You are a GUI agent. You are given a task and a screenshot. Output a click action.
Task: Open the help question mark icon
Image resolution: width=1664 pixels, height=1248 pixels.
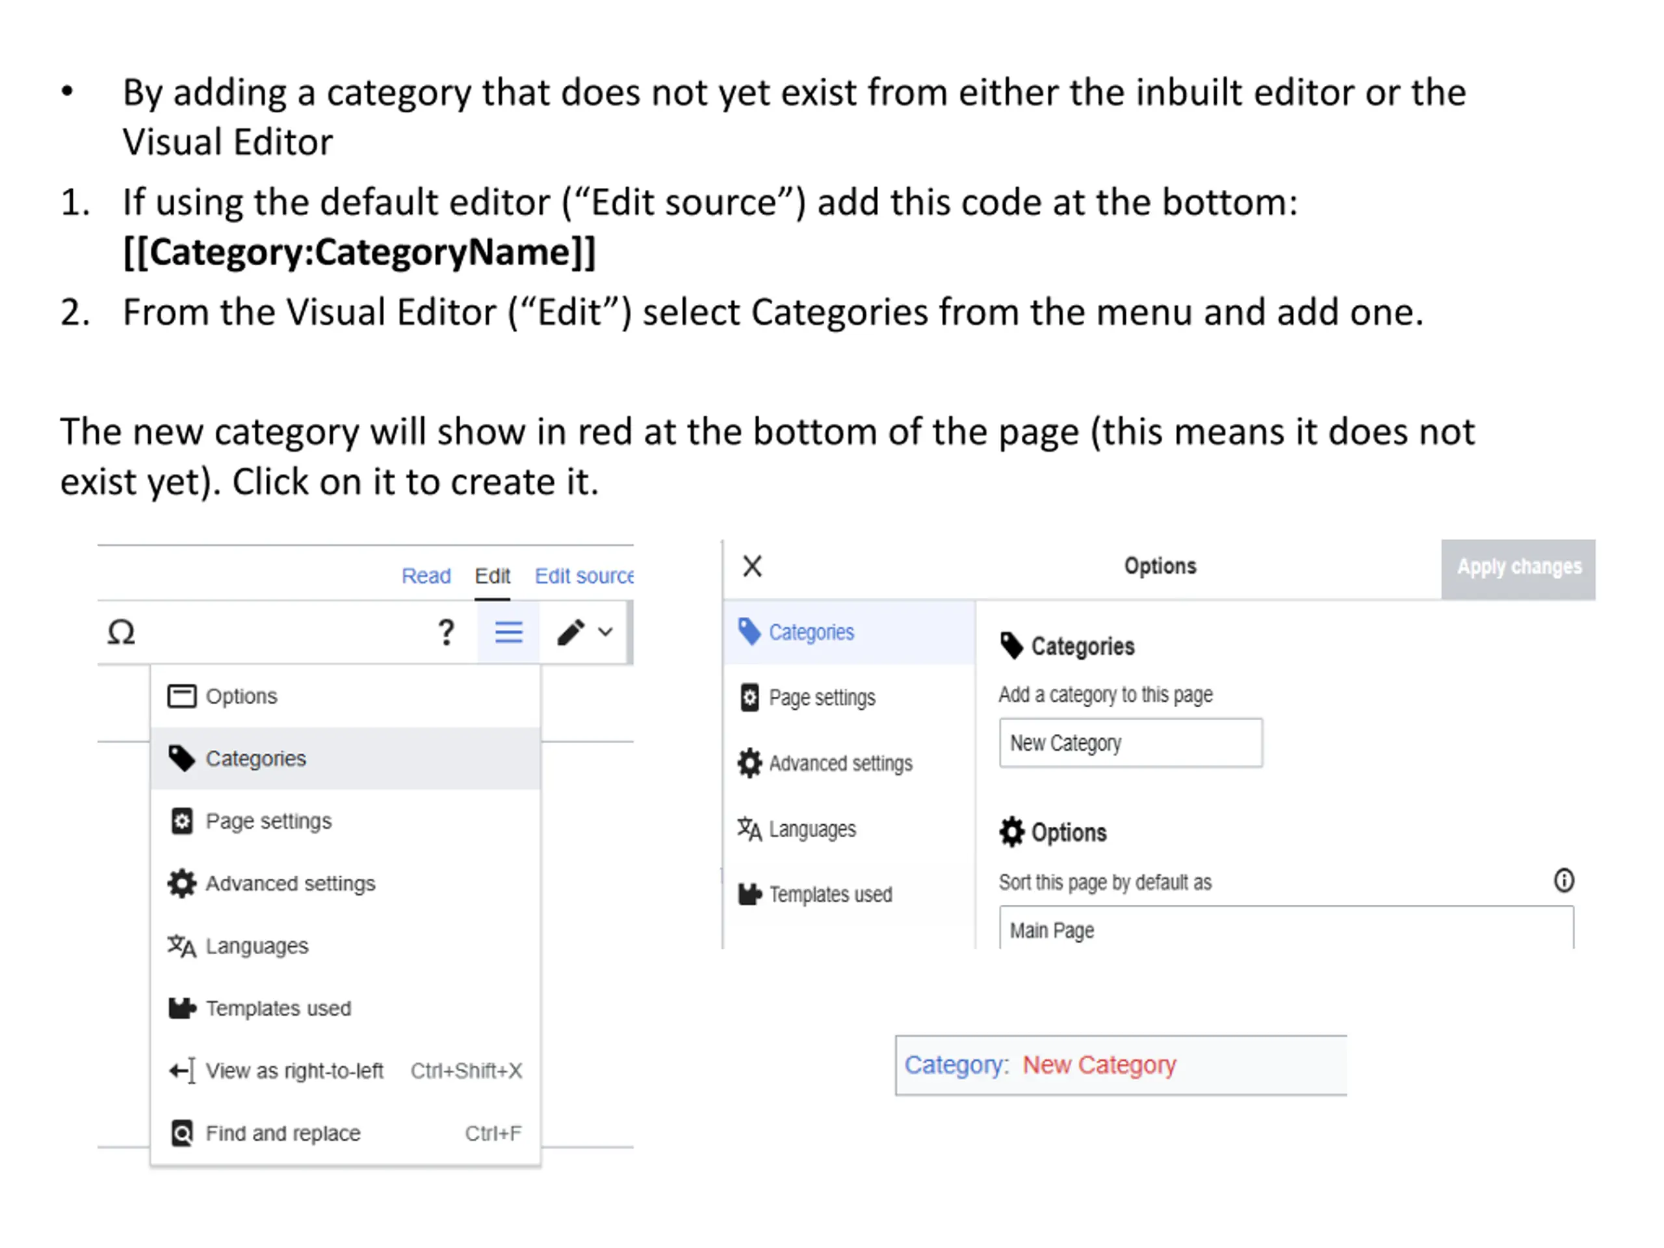[x=446, y=632]
